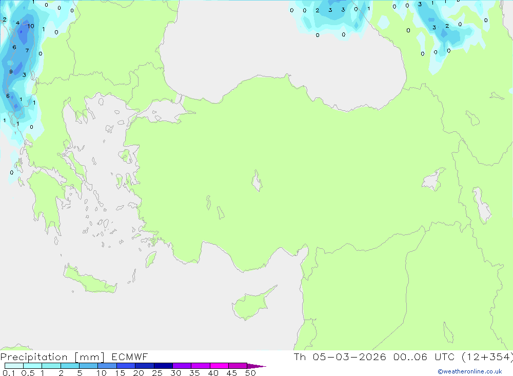
Task: Click the legend label '50'
Action: tap(250, 373)
